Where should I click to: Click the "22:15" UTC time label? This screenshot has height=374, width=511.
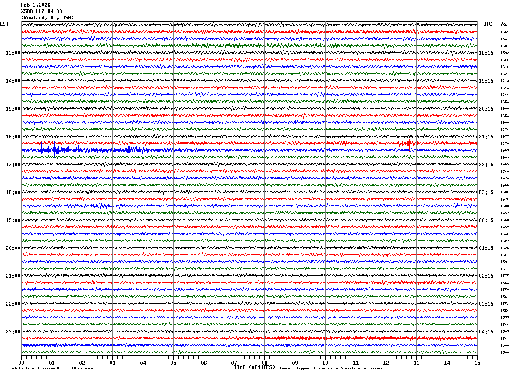click(486, 165)
